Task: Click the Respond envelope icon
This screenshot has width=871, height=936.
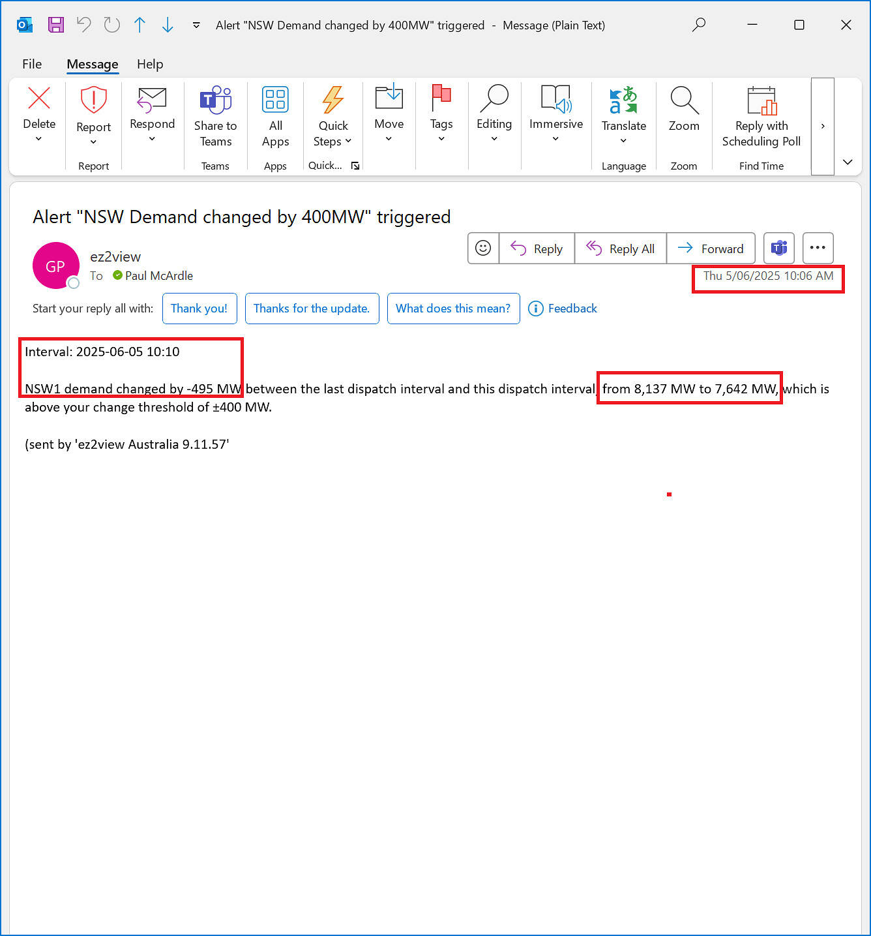Action: point(152,100)
